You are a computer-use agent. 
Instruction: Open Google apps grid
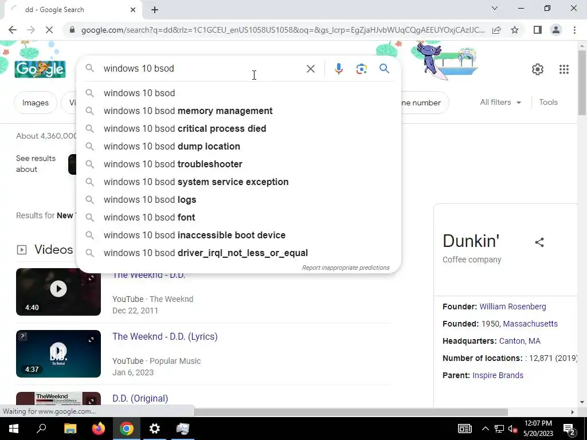tap(564, 69)
